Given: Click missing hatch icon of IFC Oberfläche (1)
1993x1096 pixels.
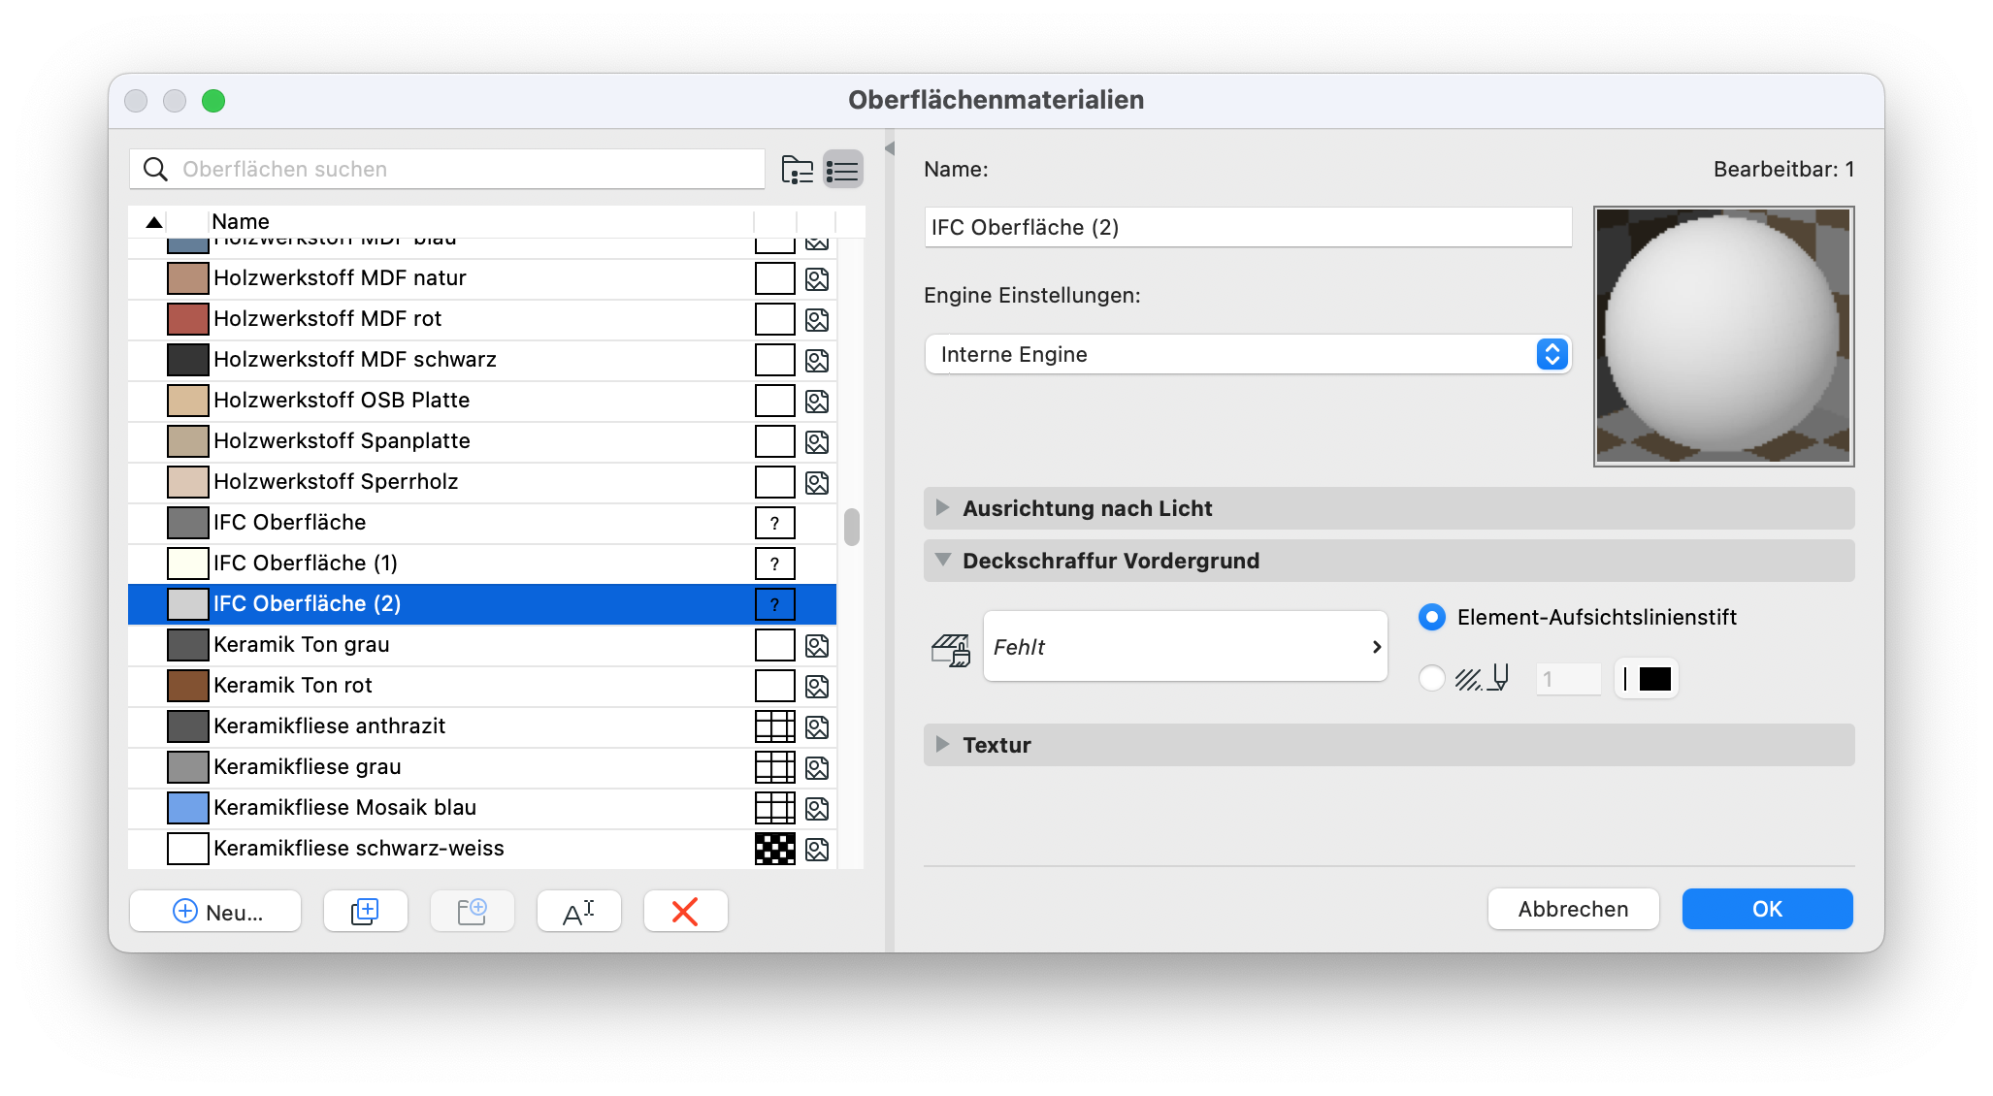Looking at the screenshot, I should 774,564.
